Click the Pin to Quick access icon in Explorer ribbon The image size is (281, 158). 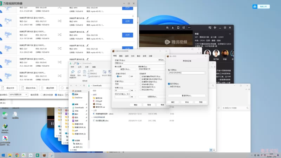(x=73, y=72)
